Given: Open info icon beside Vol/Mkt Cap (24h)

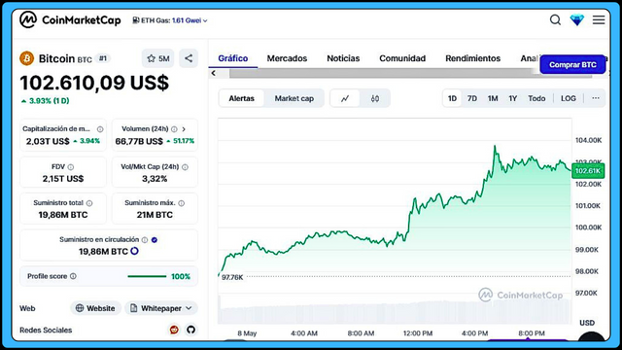Looking at the screenshot, I should 185,167.
